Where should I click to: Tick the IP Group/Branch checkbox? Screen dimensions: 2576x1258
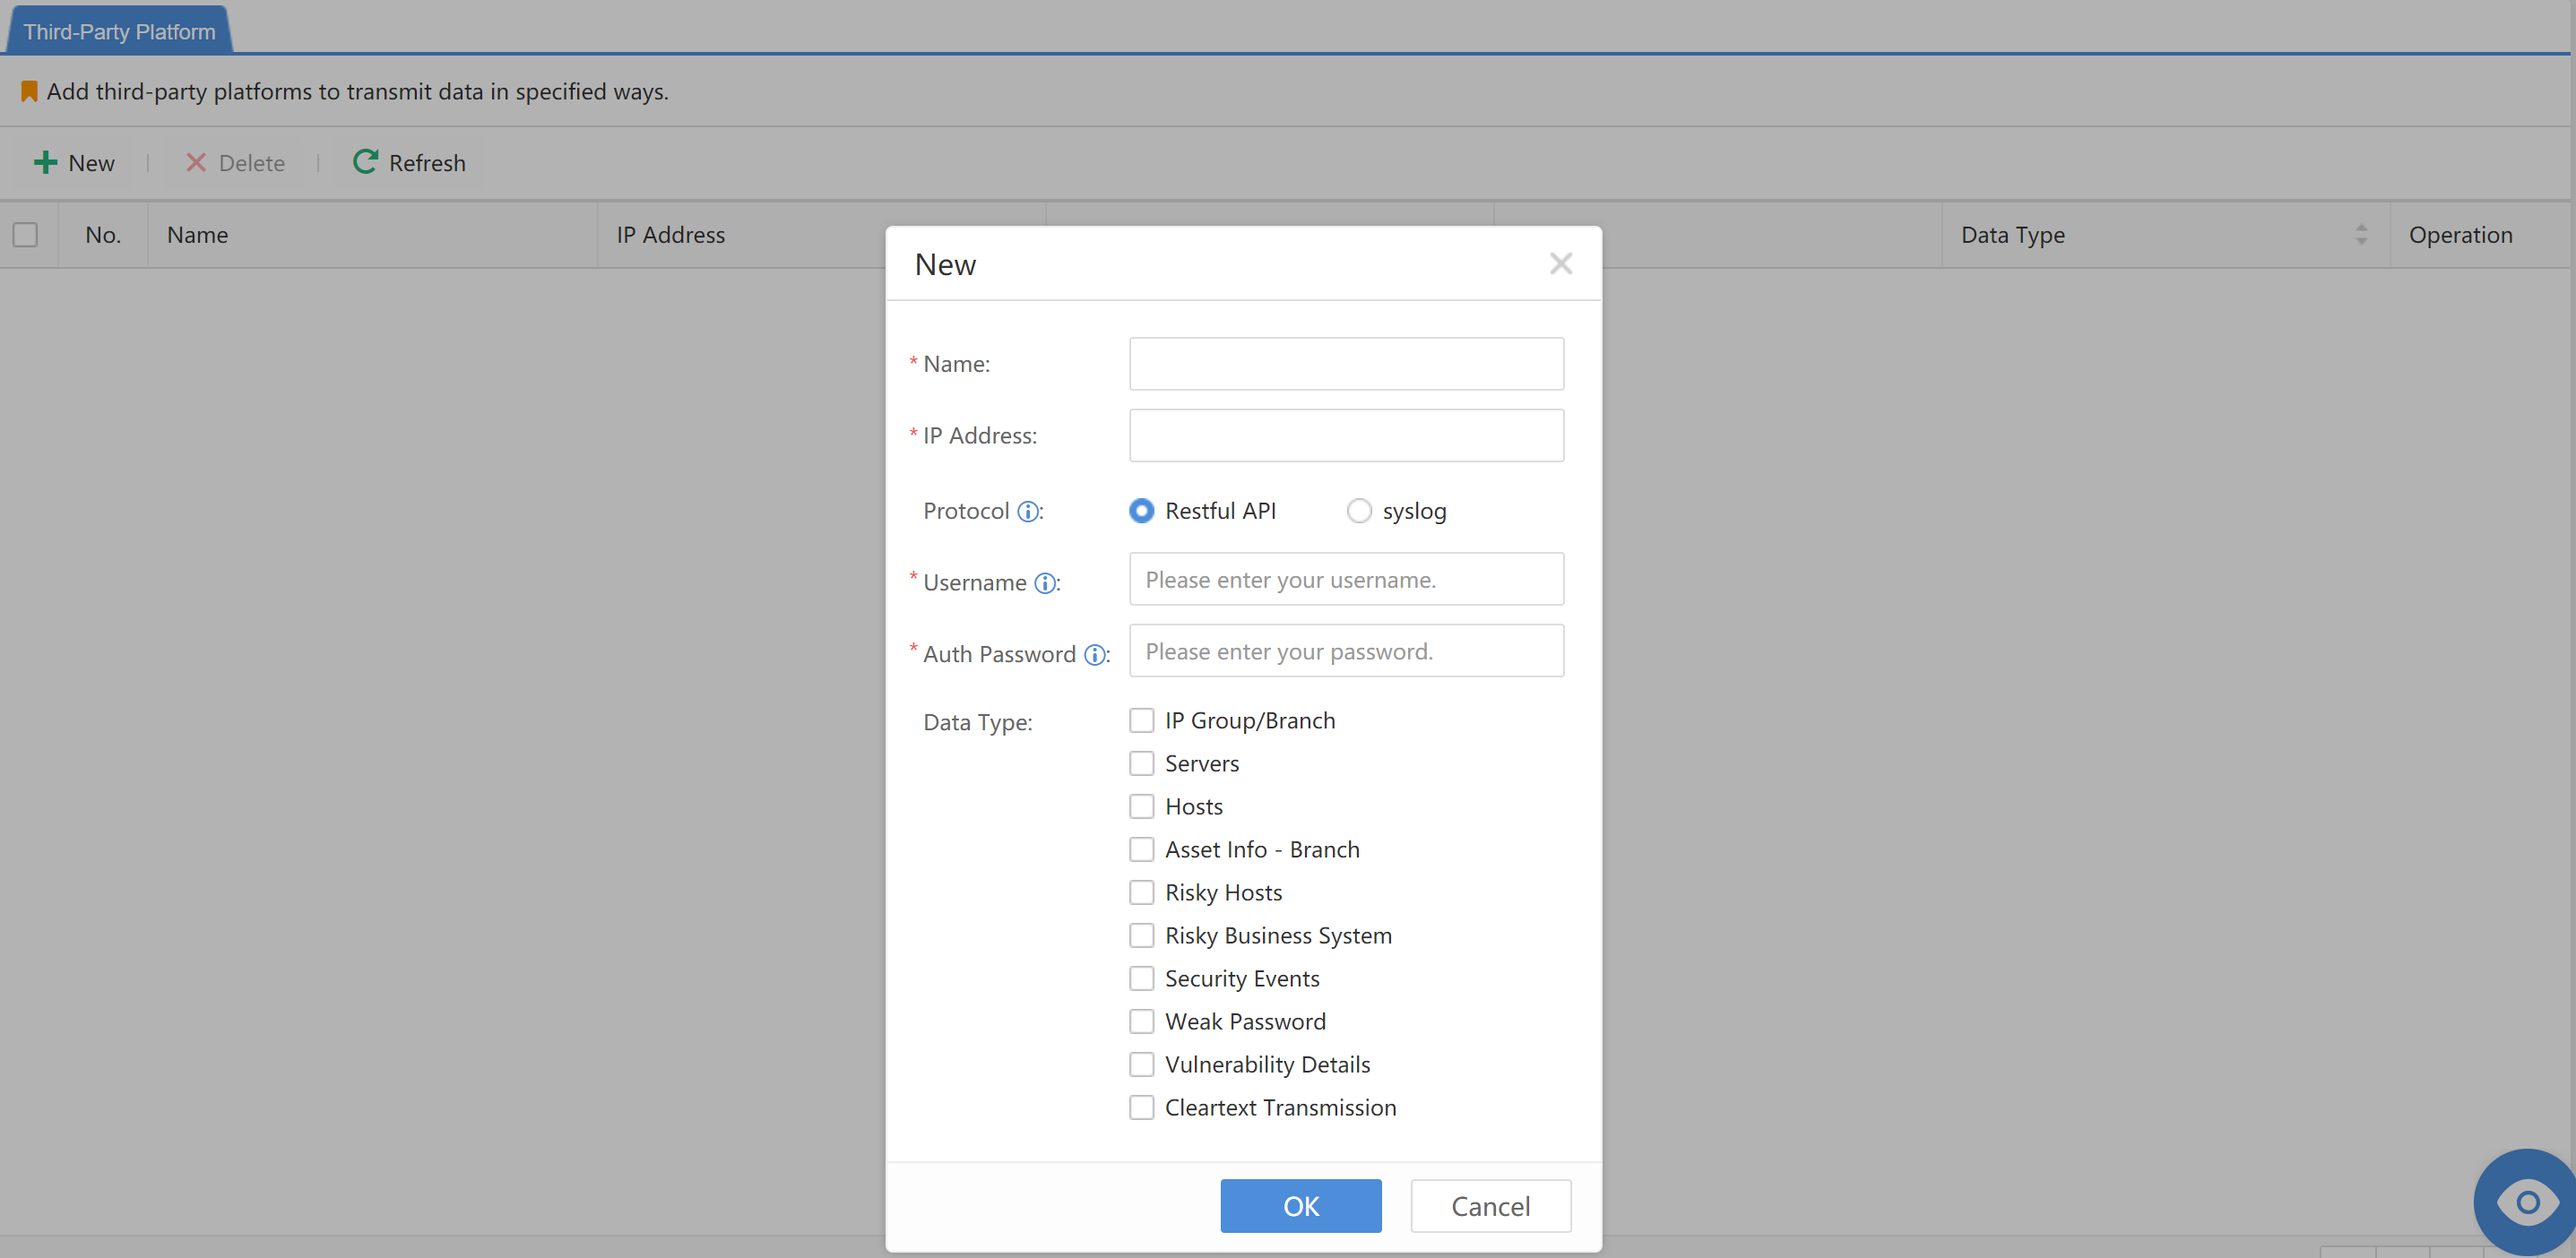click(x=1141, y=720)
